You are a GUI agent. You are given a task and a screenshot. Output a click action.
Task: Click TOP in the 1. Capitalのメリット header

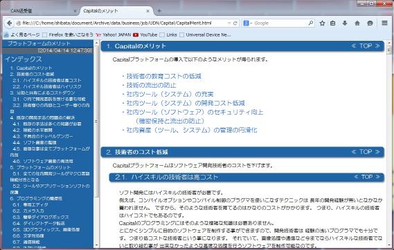pos(366,46)
